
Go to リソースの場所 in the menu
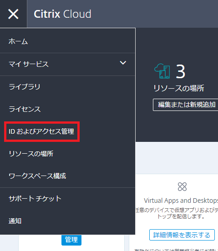[68, 154]
